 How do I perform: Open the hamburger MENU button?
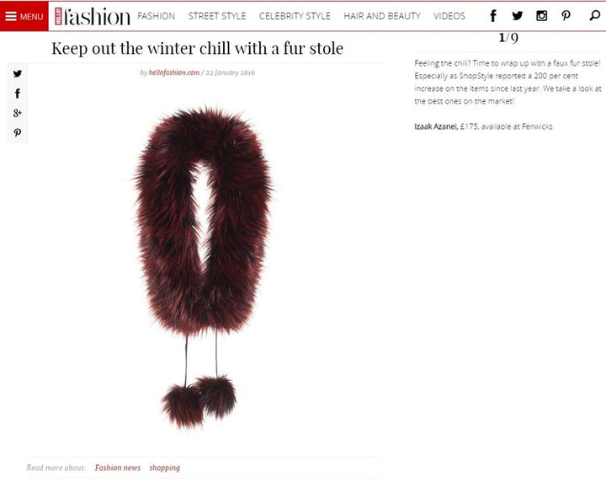tap(24, 16)
